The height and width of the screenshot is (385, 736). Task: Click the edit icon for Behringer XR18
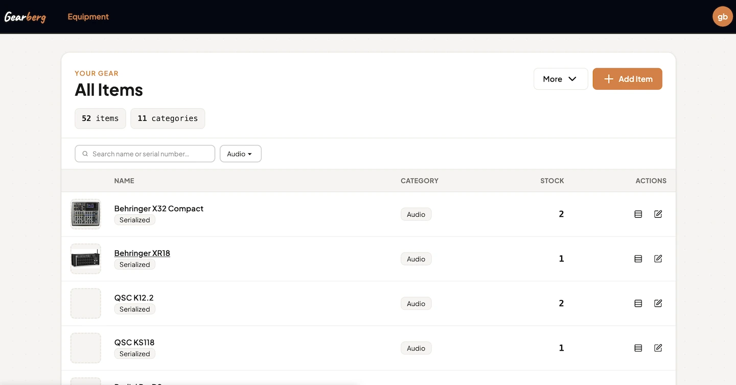click(x=658, y=259)
